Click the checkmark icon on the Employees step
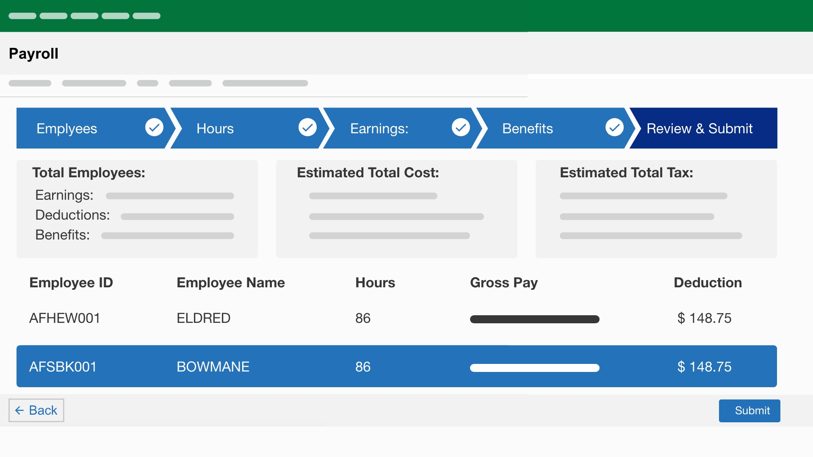 (154, 127)
